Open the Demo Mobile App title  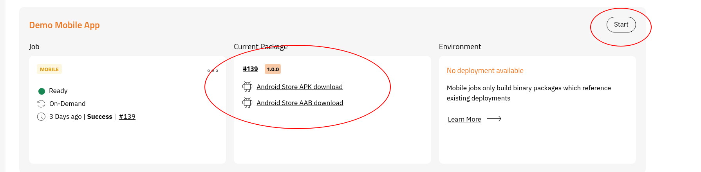tap(64, 25)
